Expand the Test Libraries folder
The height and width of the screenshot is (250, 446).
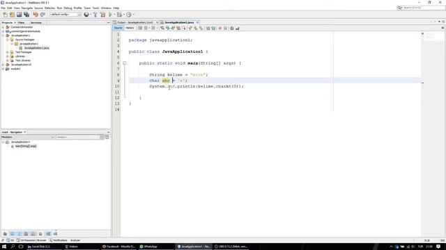8,60
